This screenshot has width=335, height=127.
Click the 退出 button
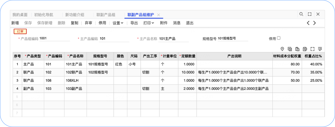tap(190, 23)
